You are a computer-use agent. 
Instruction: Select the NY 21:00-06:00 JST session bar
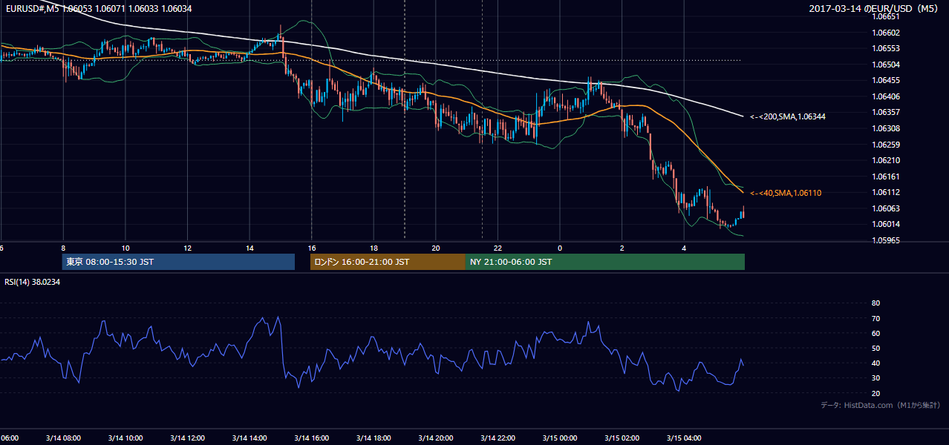pyautogui.click(x=605, y=262)
